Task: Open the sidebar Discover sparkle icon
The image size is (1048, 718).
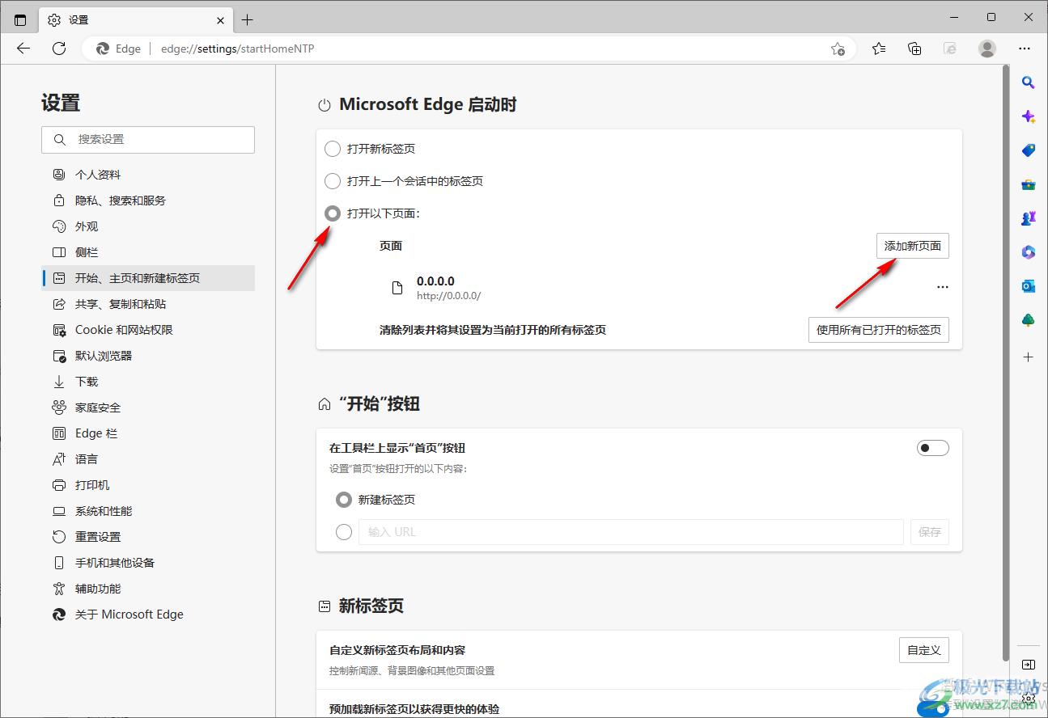Action: [1028, 116]
